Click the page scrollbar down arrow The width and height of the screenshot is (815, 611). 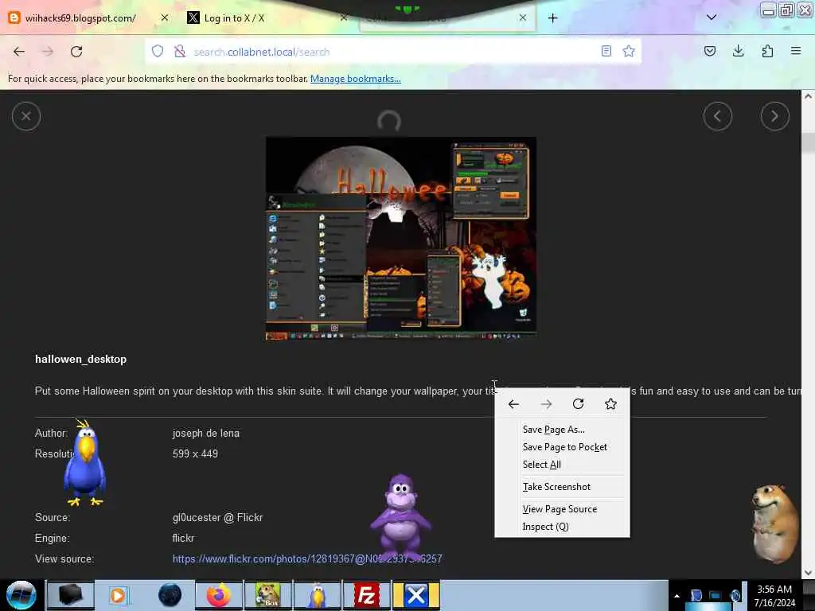808,573
